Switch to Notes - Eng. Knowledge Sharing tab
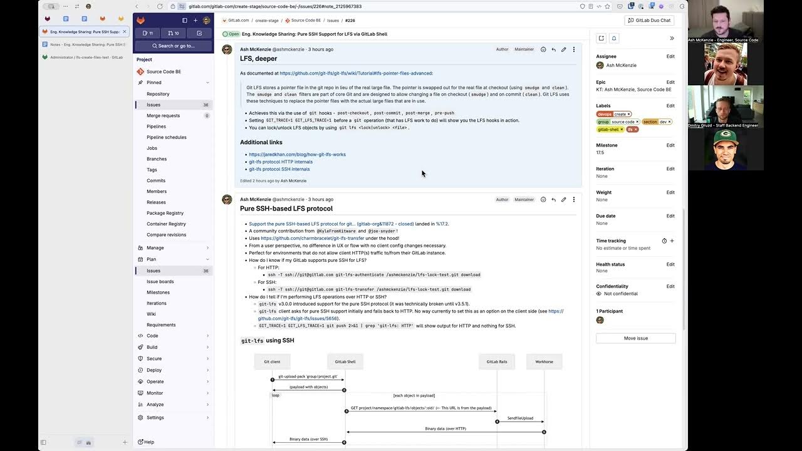 (x=85, y=44)
